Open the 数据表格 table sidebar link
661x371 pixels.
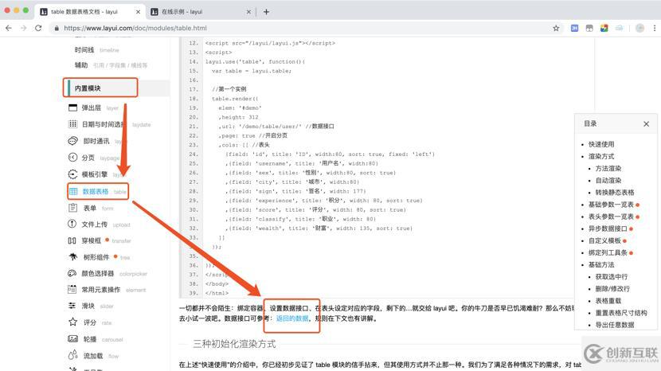coord(104,191)
